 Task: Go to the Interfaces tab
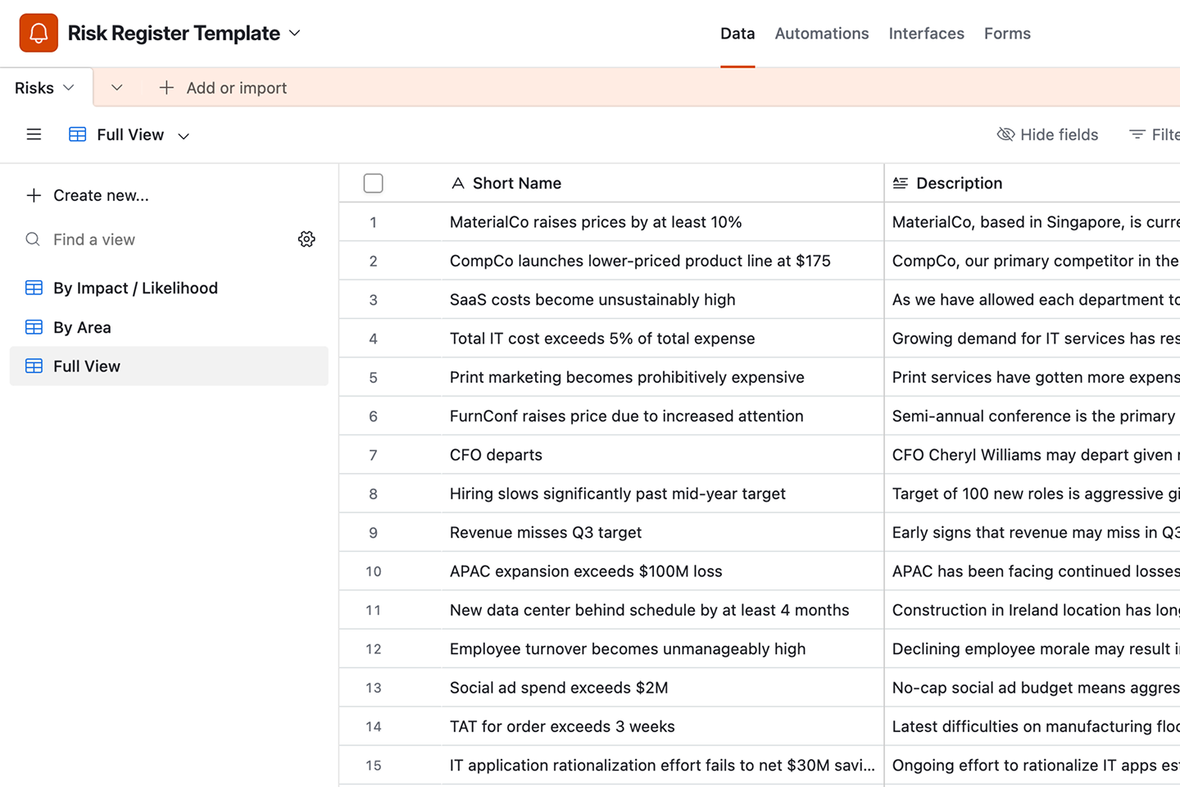[x=927, y=34]
